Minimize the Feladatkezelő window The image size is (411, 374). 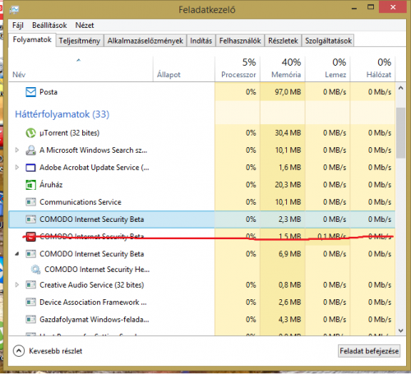pyautogui.click(x=354, y=7)
